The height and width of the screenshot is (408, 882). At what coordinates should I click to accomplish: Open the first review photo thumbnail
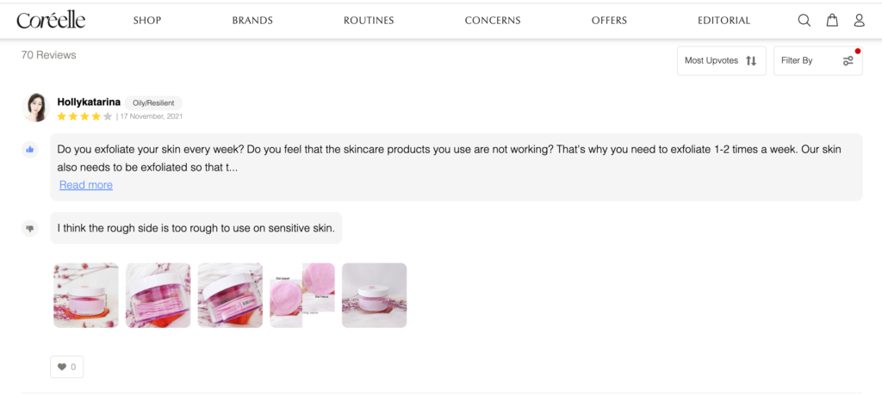pos(86,295)
